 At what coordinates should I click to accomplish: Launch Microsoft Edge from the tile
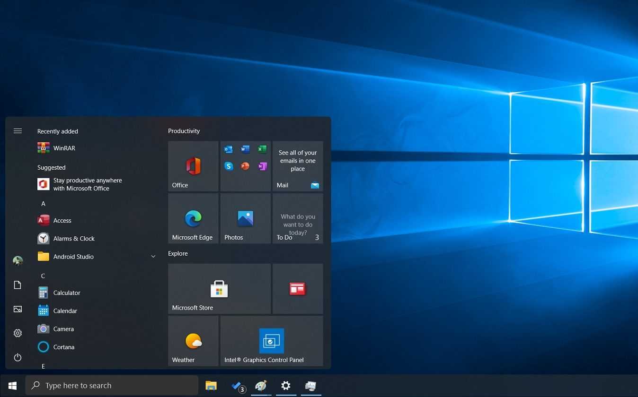click(193, 218)
